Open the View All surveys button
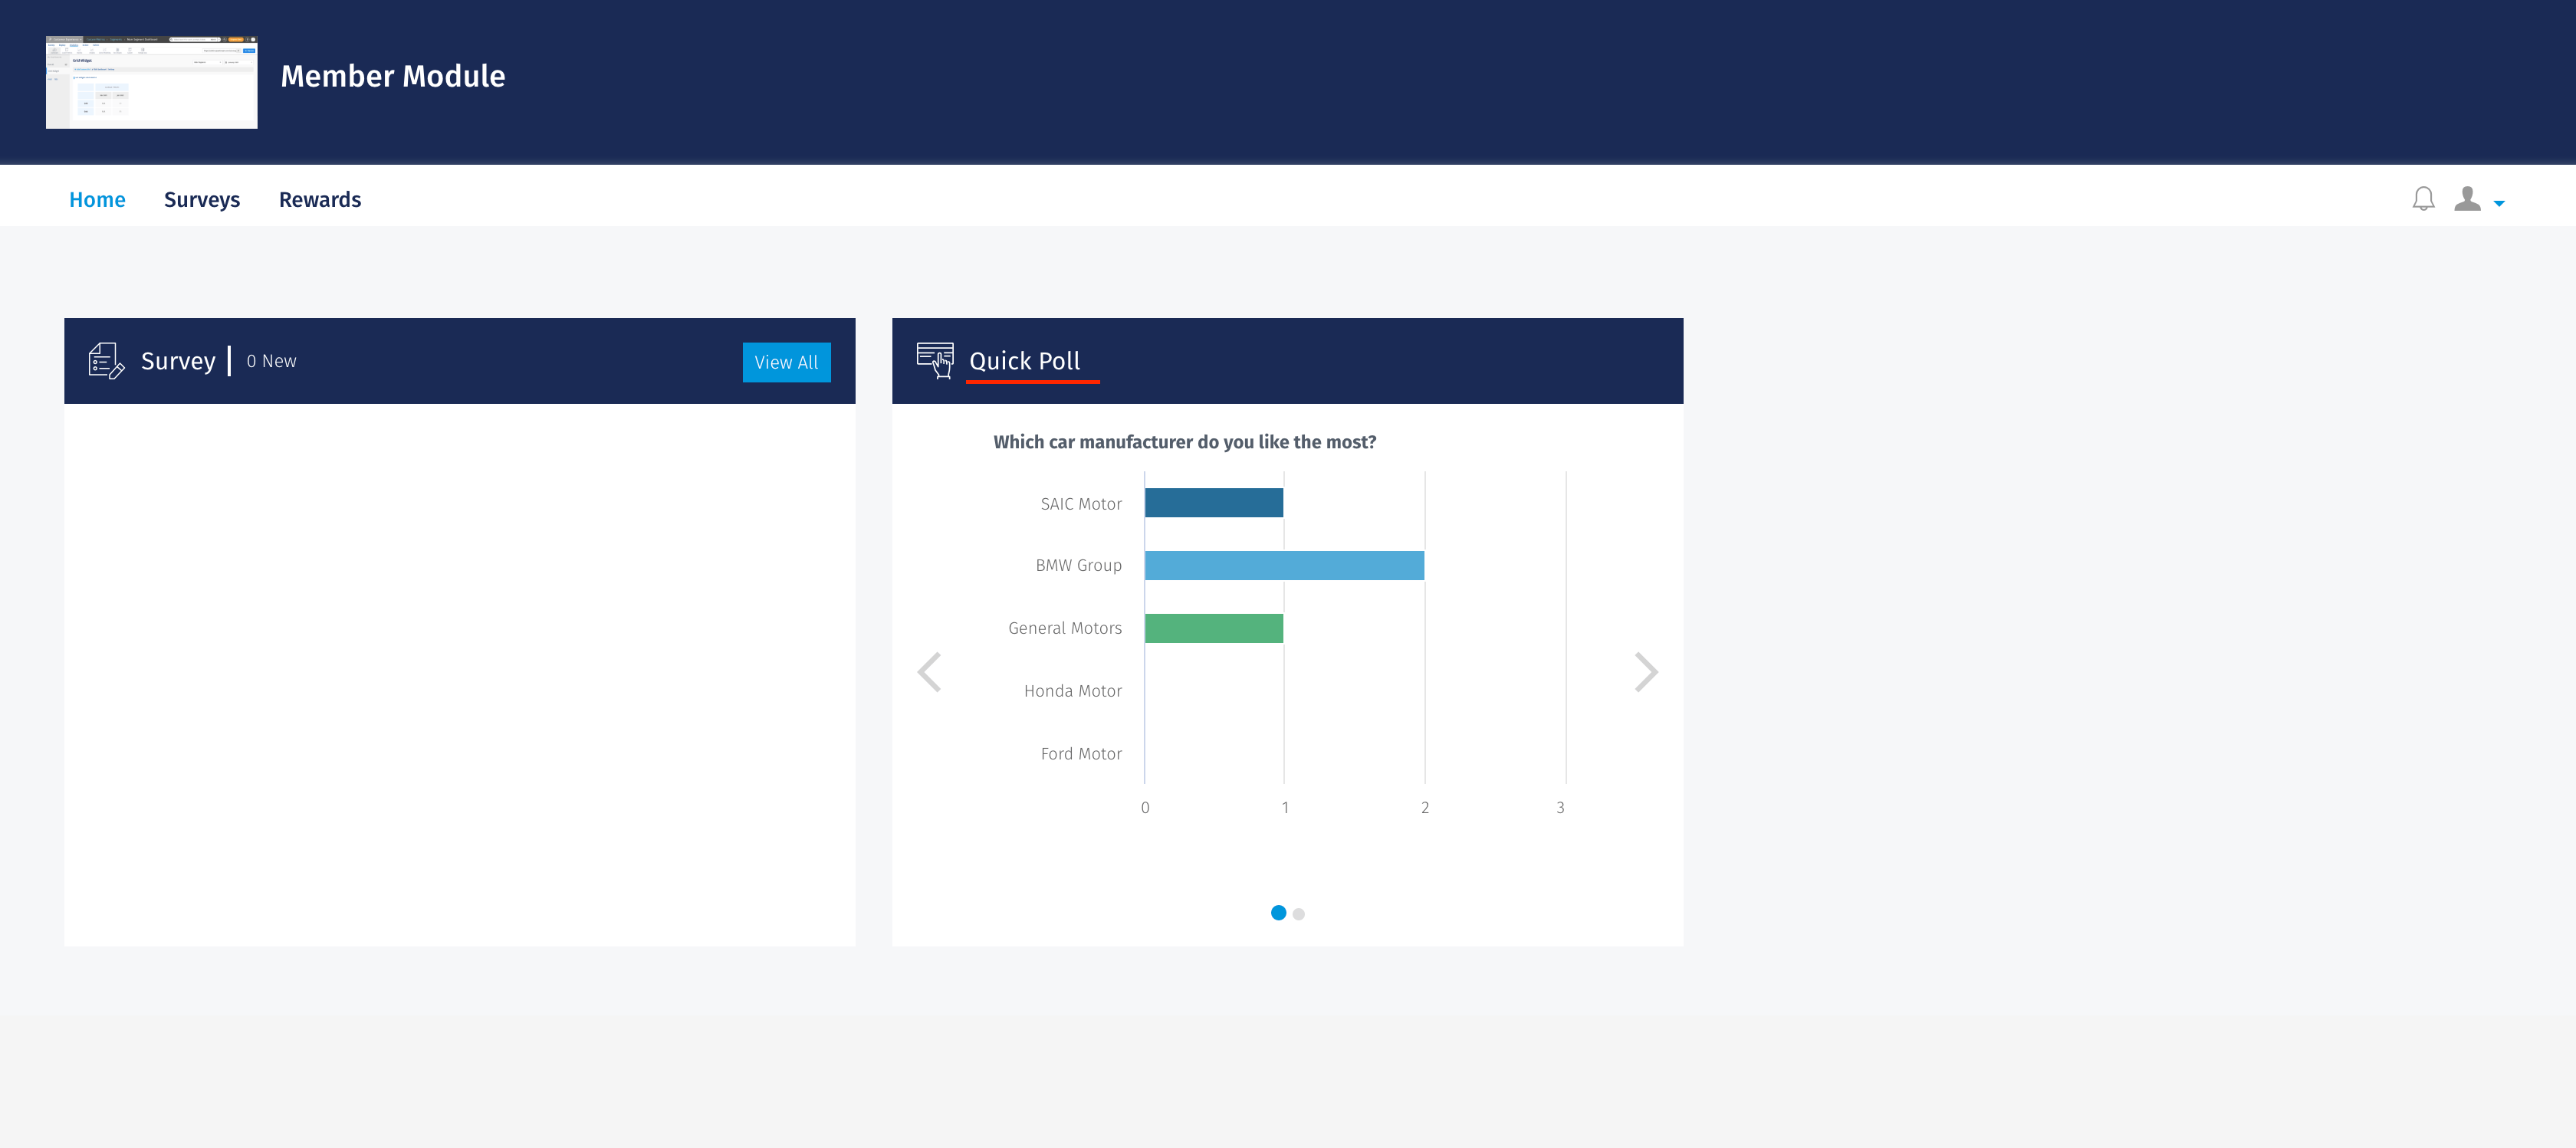Viewport: 2576px width, 1148px height. click(x=786, y=362)
